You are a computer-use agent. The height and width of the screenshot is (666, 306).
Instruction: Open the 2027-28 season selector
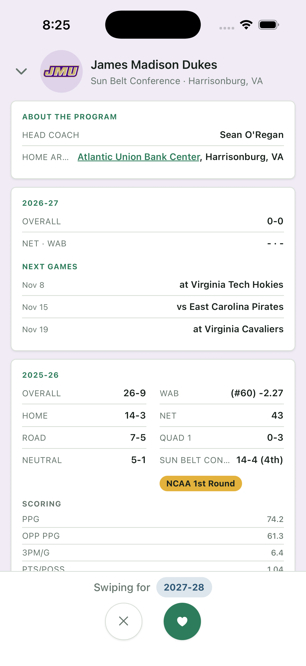tap(184, 587)
